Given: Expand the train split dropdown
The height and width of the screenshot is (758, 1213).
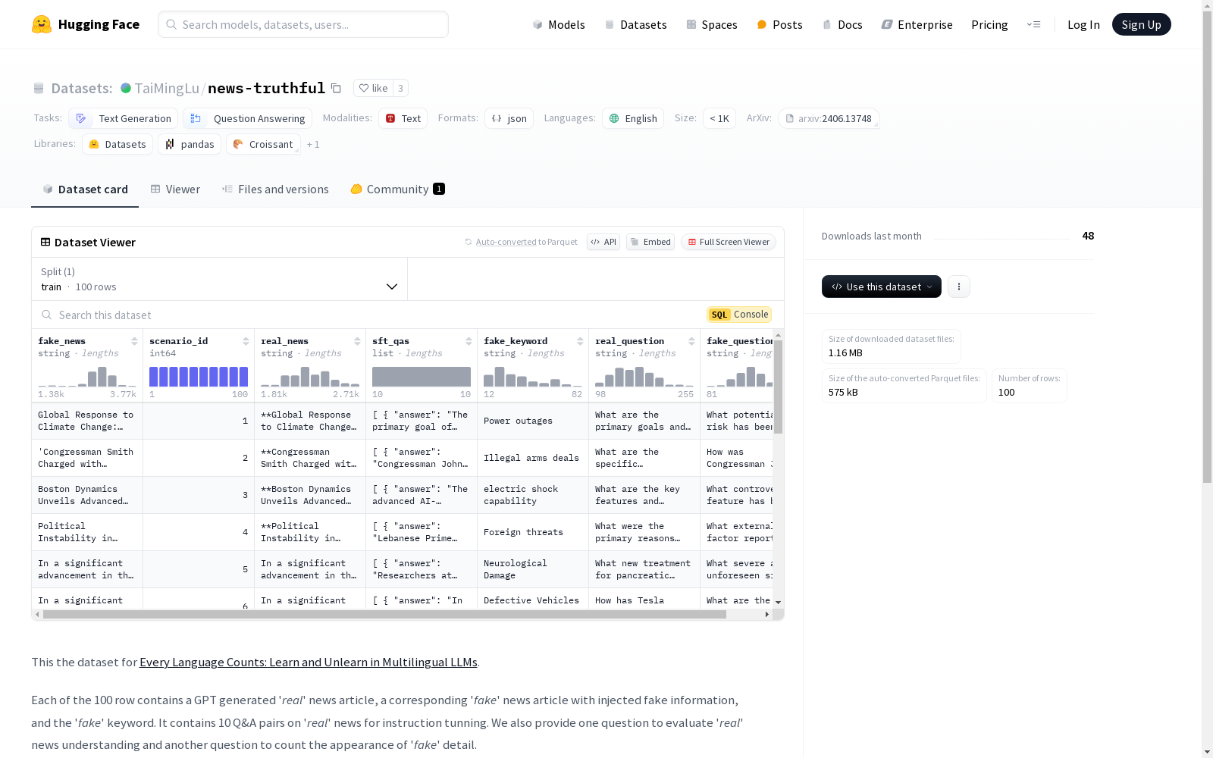Looking at the screenshot, I should tap(219, 279).
